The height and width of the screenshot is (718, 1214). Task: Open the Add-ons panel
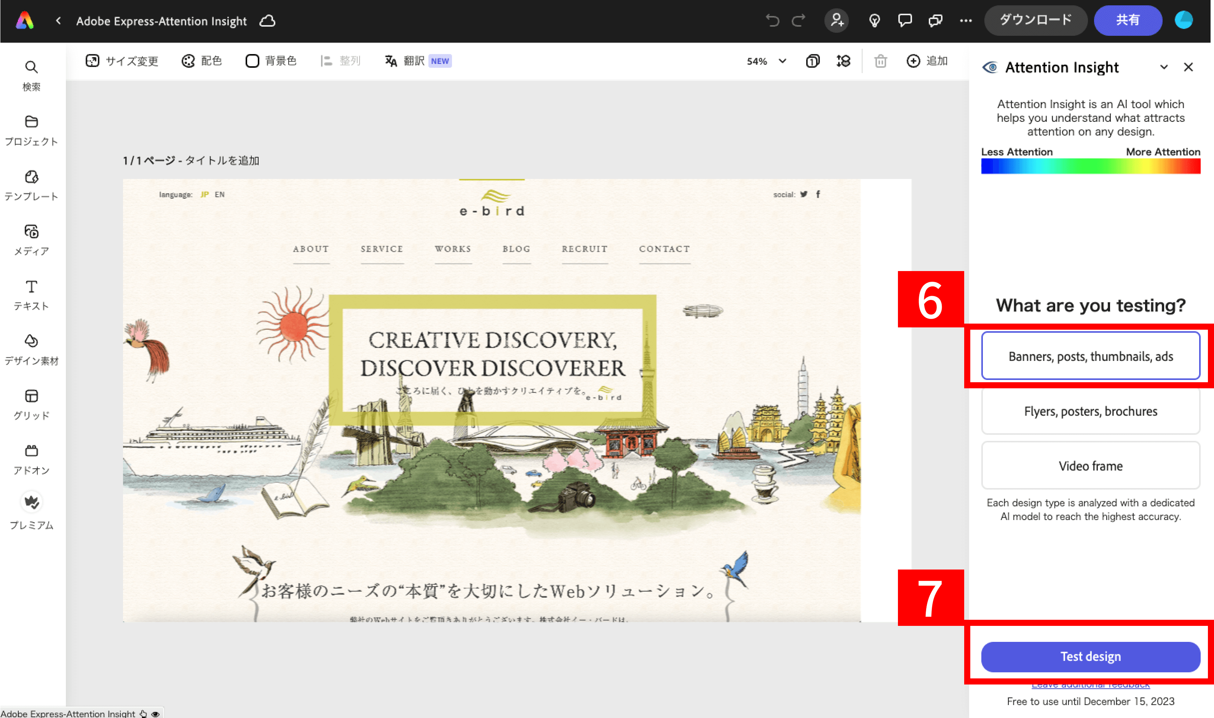31,459
